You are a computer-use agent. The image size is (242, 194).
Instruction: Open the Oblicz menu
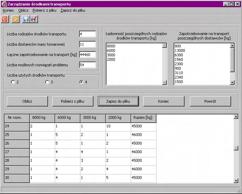coord(23,10)
